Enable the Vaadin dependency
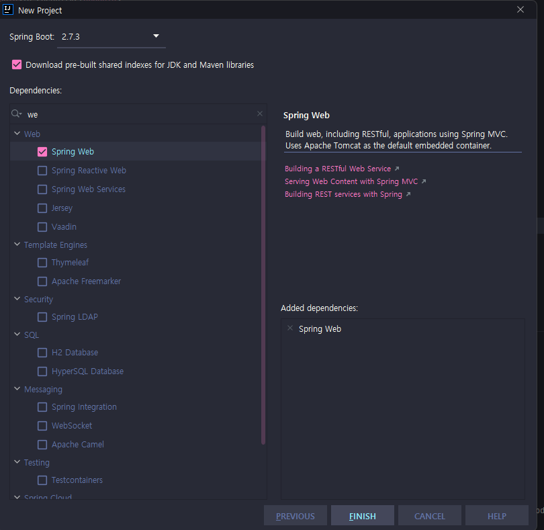 (x=42, y=226)
